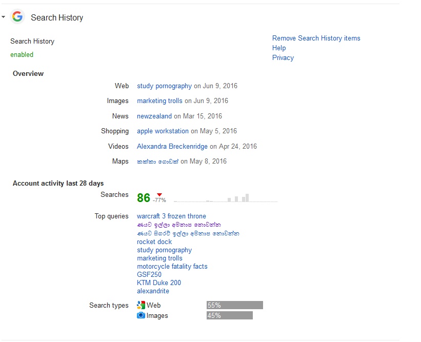Collapse the Search History section arrow
Screen dimensions: 421x342
tap(3, 17)
